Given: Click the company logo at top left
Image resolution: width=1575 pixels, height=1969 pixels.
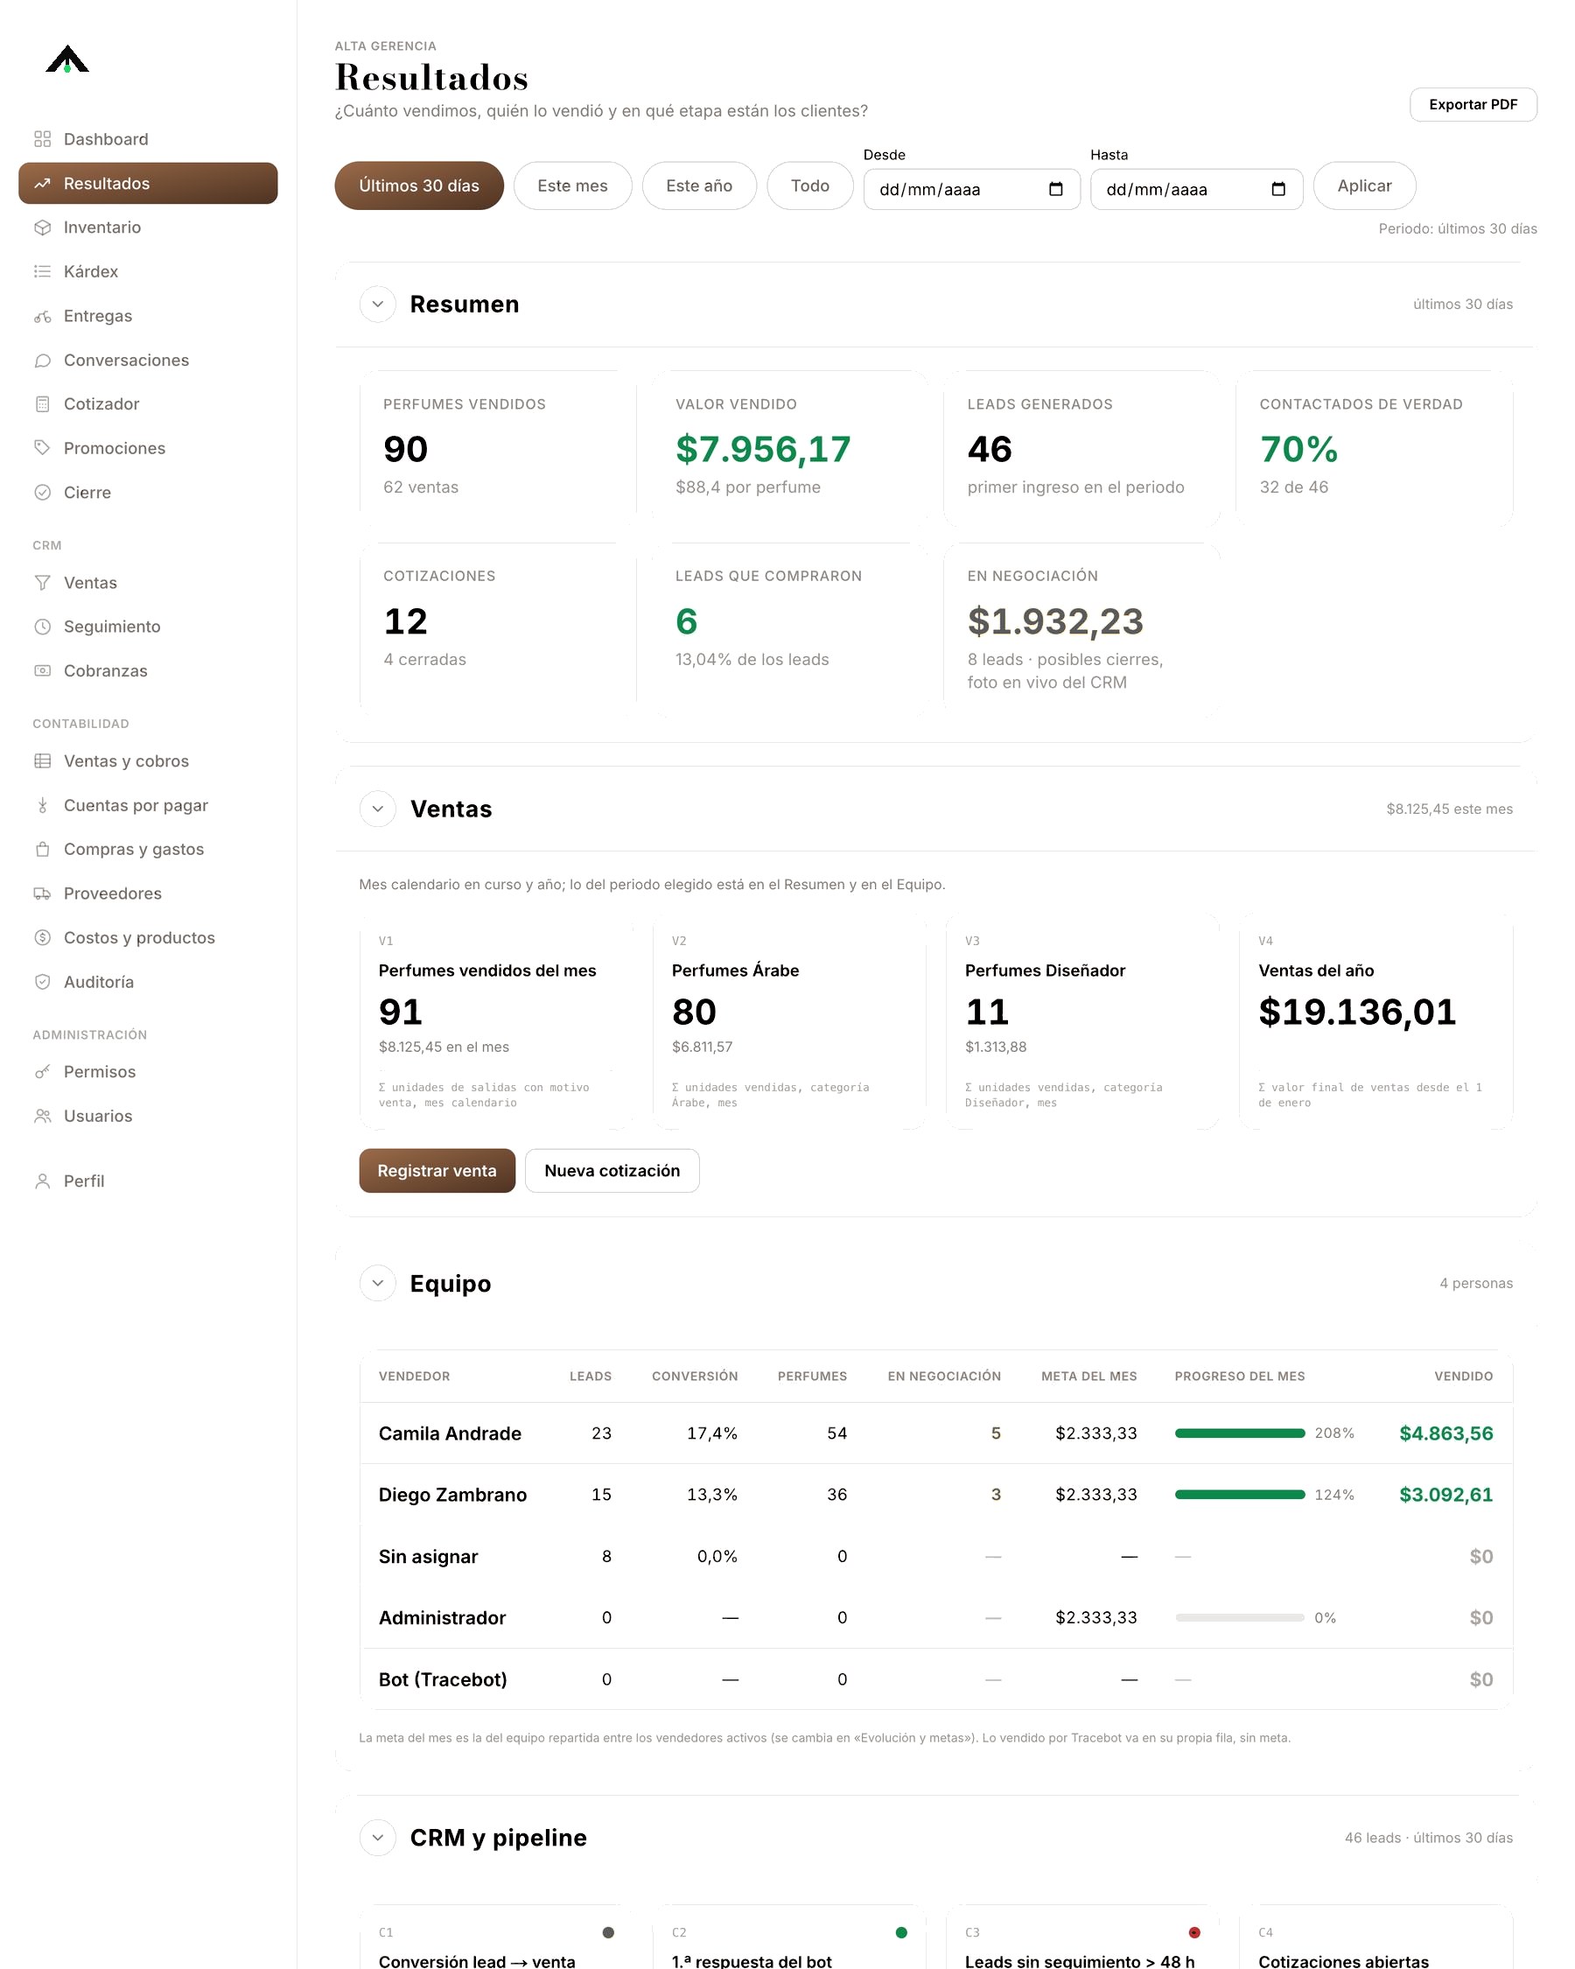Looking at the screenshot, I should coord(67,60).
